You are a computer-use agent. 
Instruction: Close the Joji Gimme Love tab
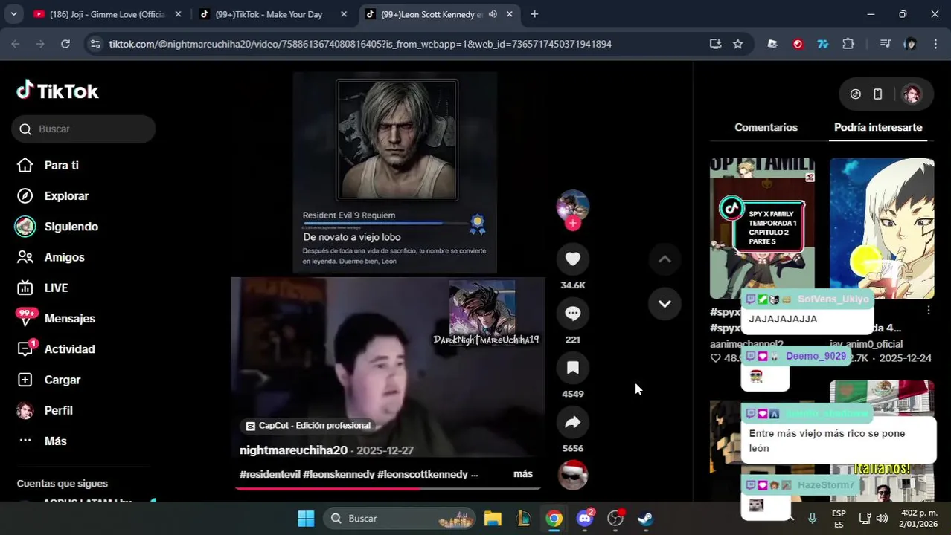point(178,14)
